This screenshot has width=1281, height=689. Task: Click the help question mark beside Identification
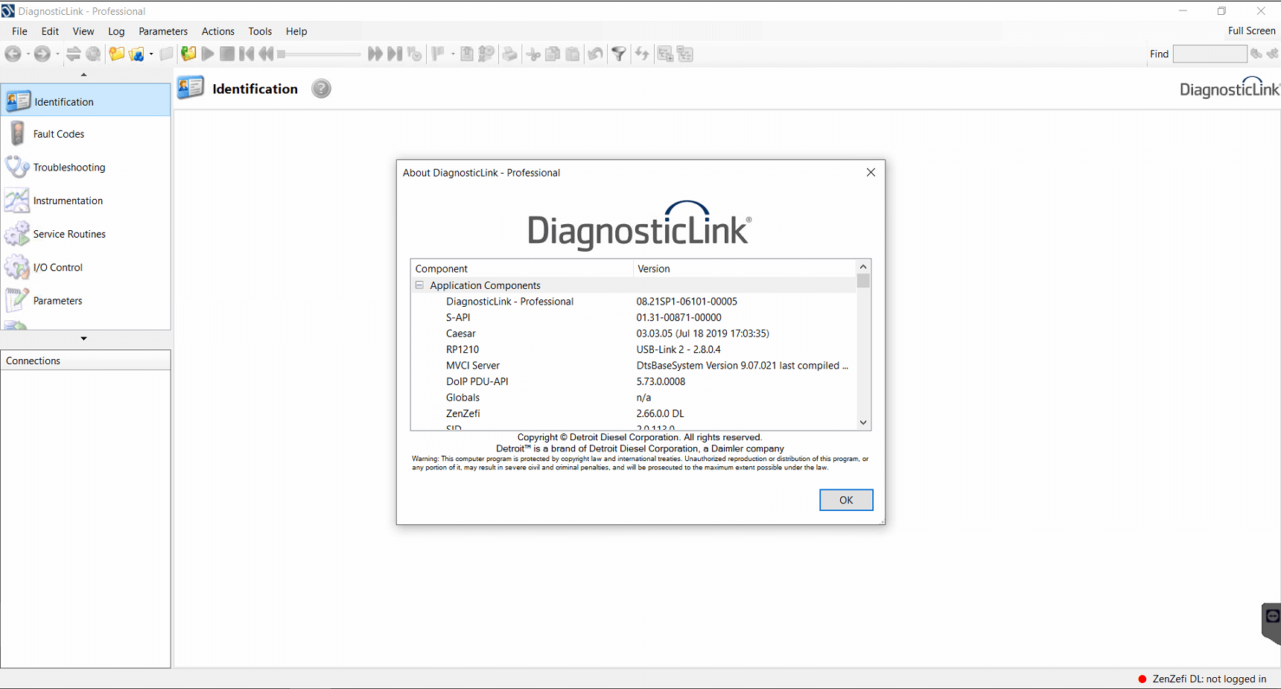click(321, 89)
